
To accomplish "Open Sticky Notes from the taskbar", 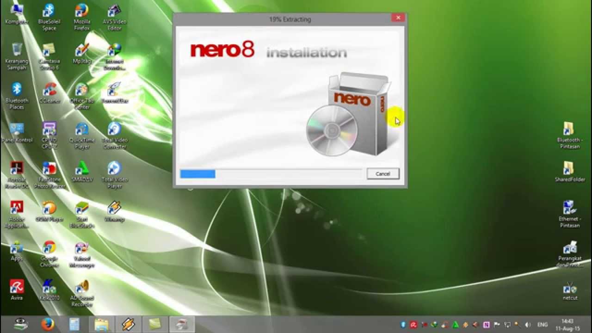I will [x=155, y=325].
